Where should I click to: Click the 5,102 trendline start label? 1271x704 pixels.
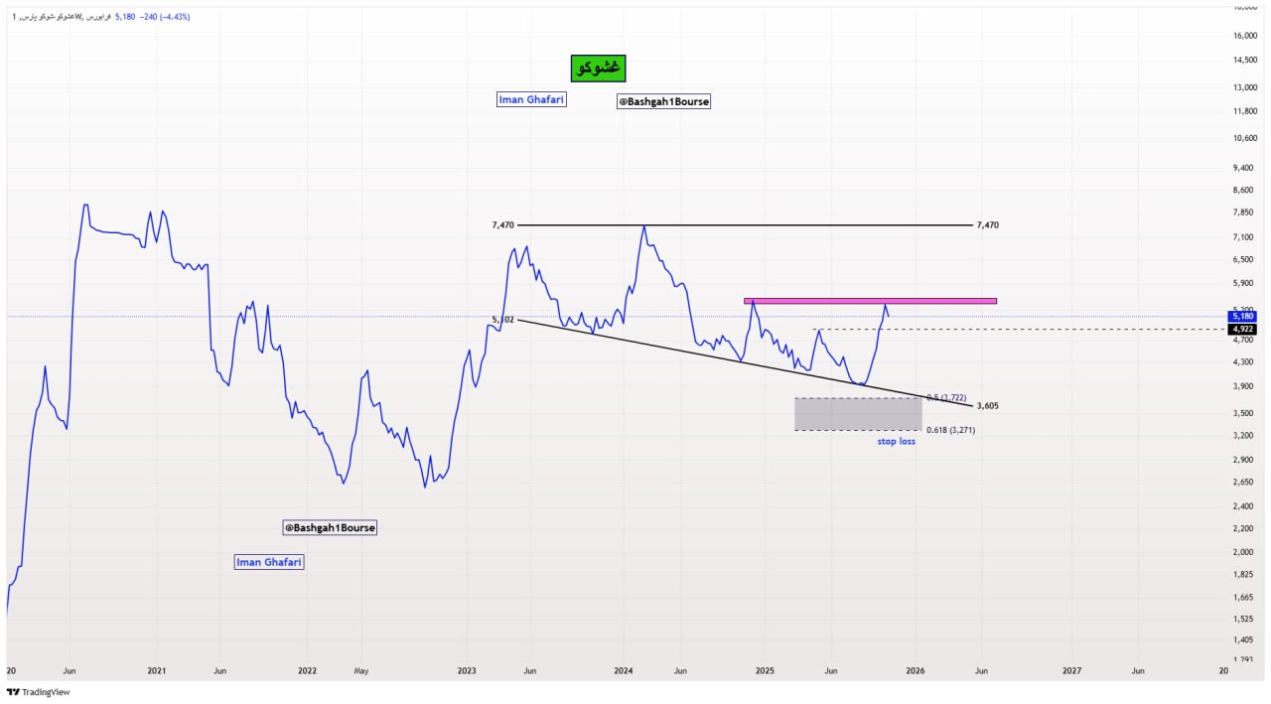point(502,319)
